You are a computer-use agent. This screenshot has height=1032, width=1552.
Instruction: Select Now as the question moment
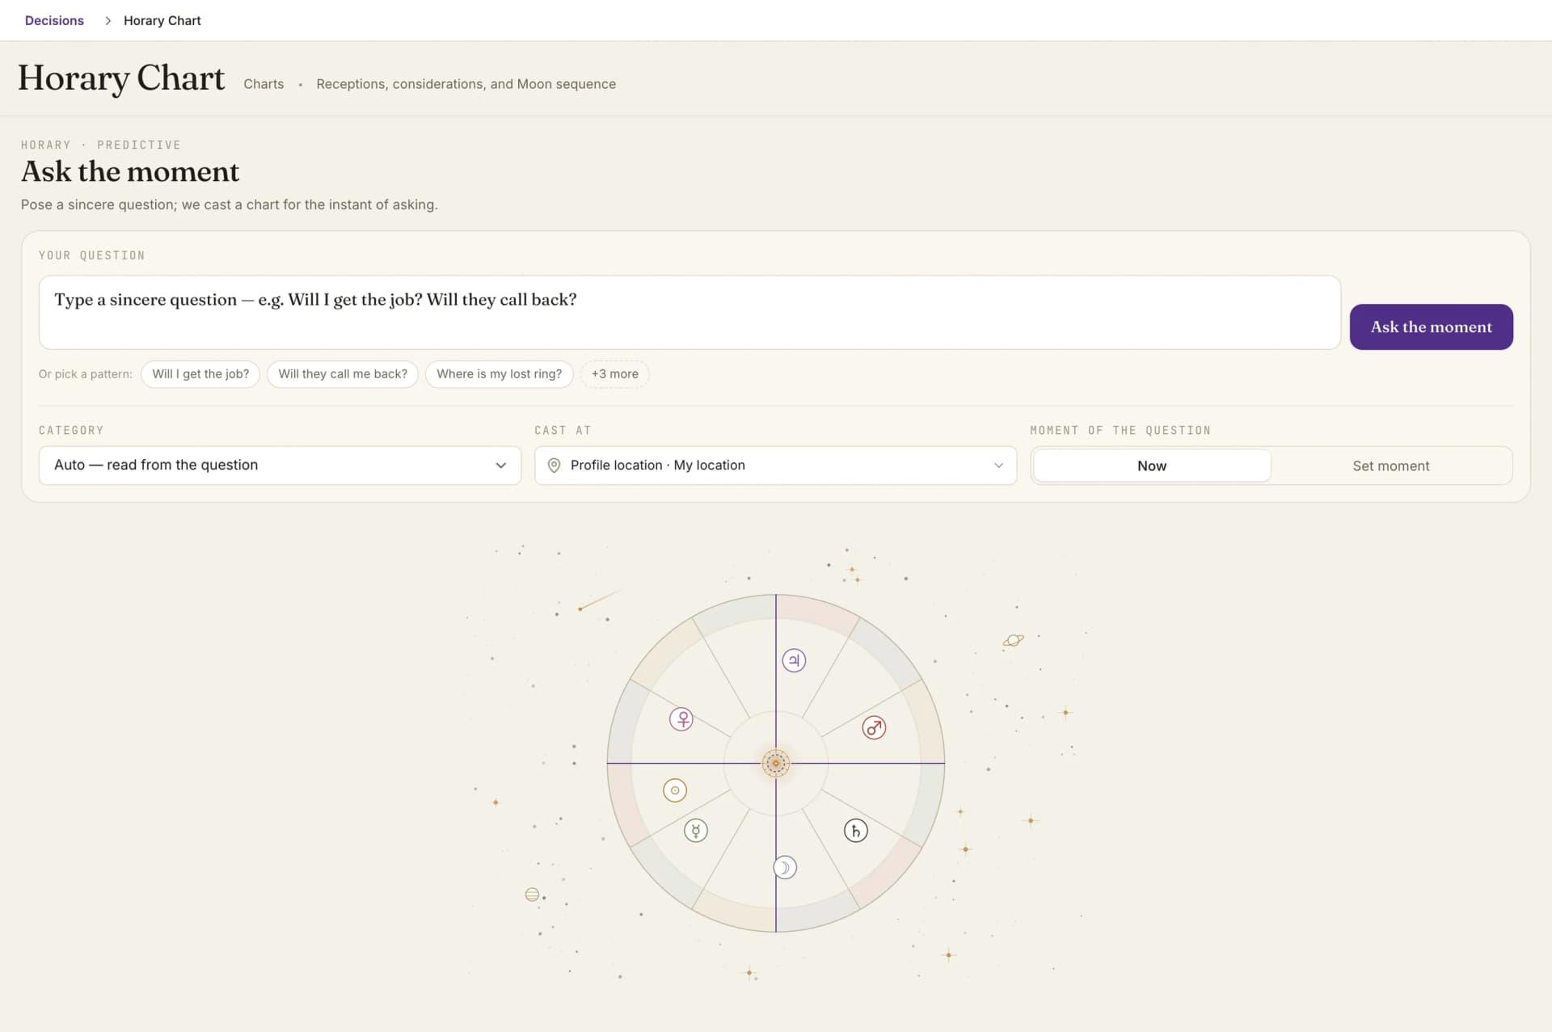point(1152,465)
